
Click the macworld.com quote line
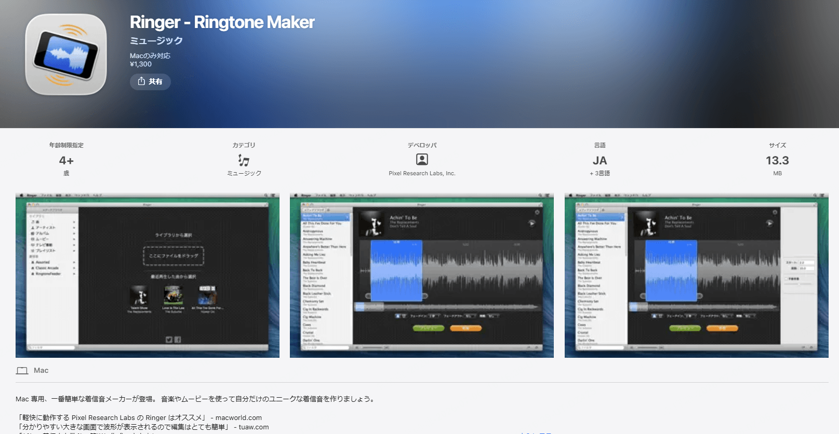click(x=140, y=417)
